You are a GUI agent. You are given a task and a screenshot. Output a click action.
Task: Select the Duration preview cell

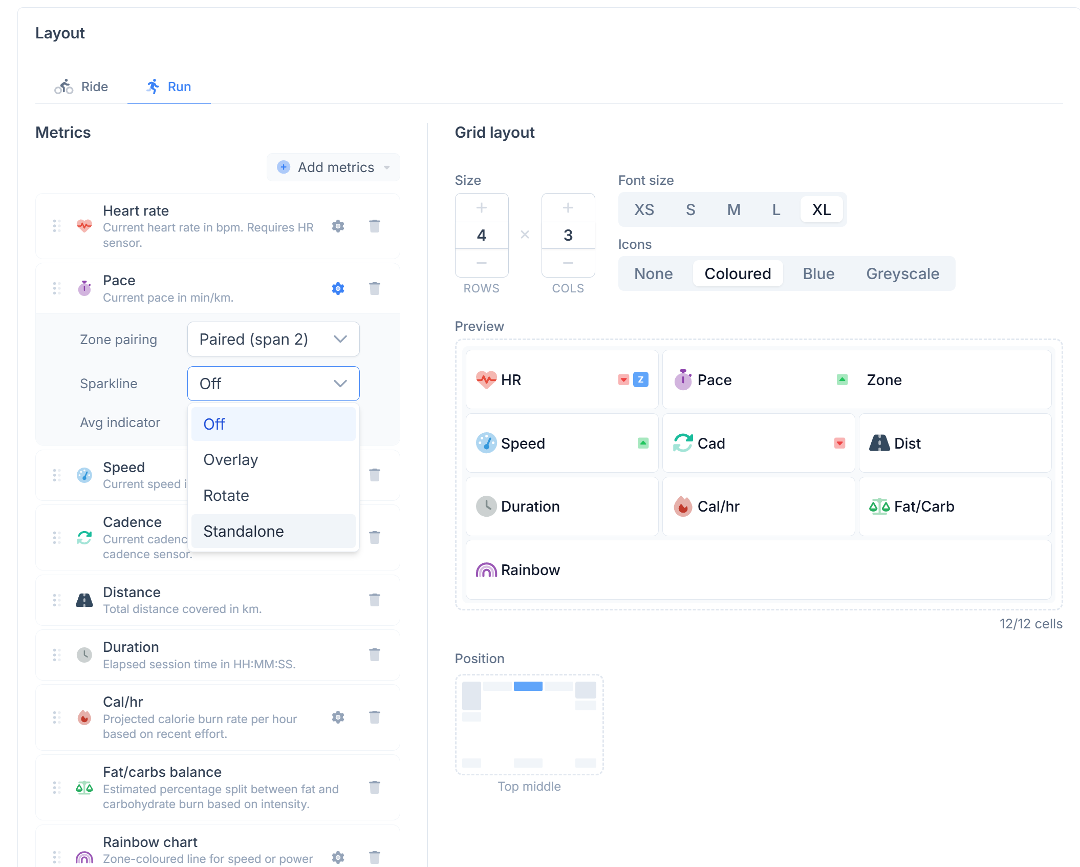(562, 506)
